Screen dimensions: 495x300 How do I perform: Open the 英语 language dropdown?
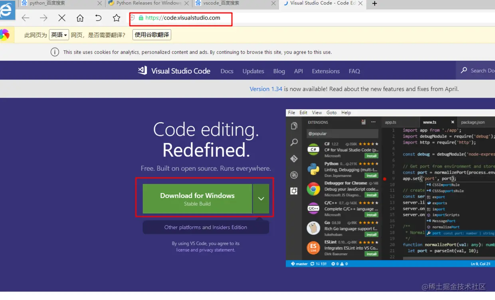click(59, 35)
